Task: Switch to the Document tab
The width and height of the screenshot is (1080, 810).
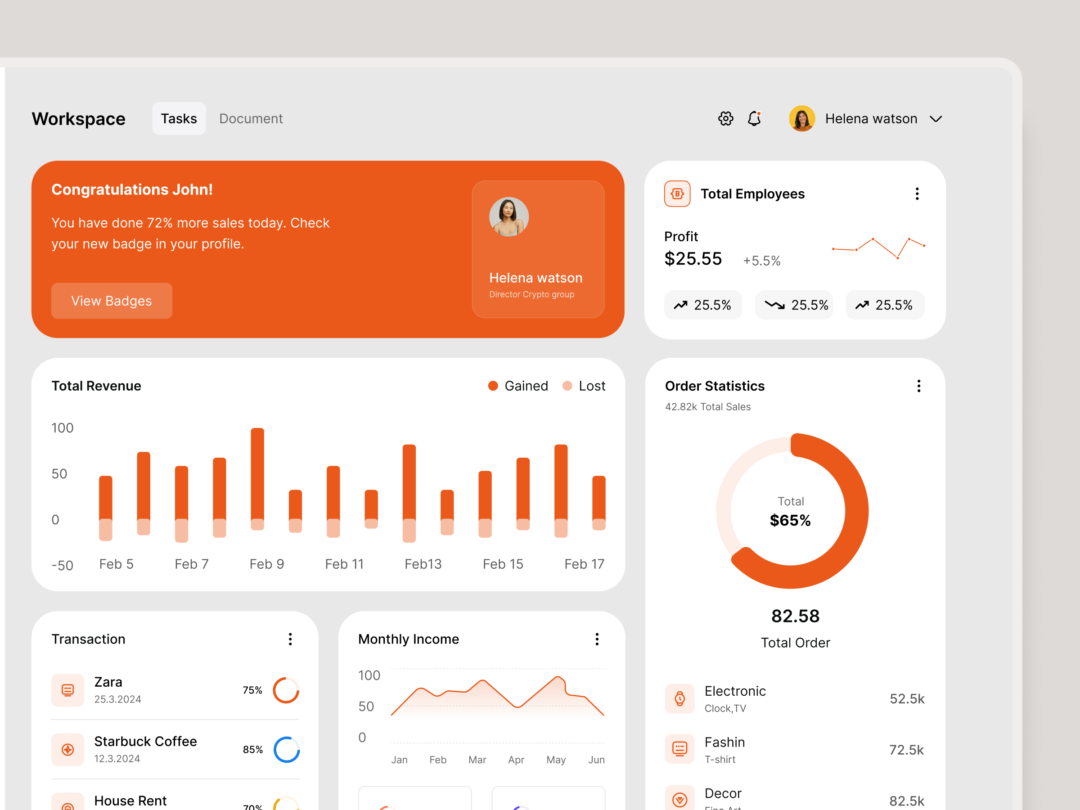Action: 251,118
